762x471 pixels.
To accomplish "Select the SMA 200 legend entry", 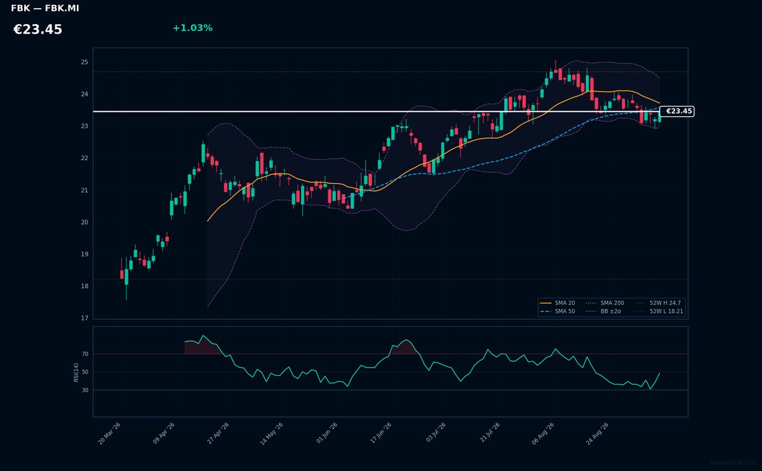I will (x=605, y=303).
